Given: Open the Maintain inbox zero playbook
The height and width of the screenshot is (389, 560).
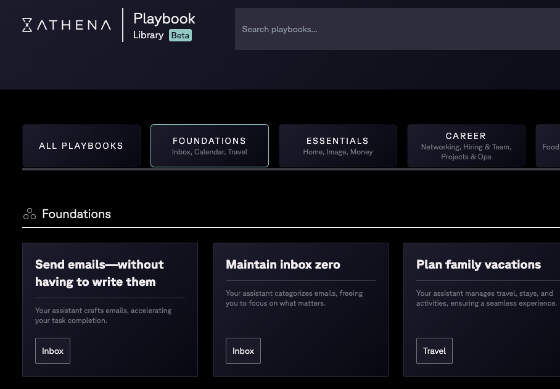Looking at the screenshot, I should pyautogui.click(x=283, y=264).
